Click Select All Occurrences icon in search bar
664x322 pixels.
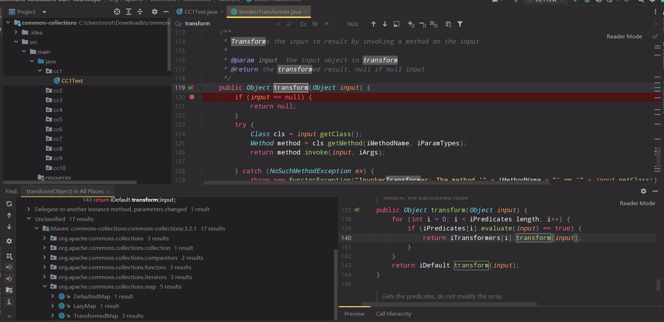pyautogui.click(x=434, y=24)
